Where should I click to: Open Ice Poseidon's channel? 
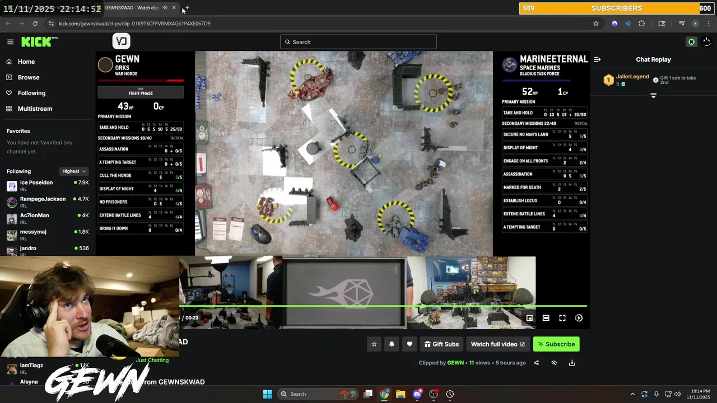[48, 186]
